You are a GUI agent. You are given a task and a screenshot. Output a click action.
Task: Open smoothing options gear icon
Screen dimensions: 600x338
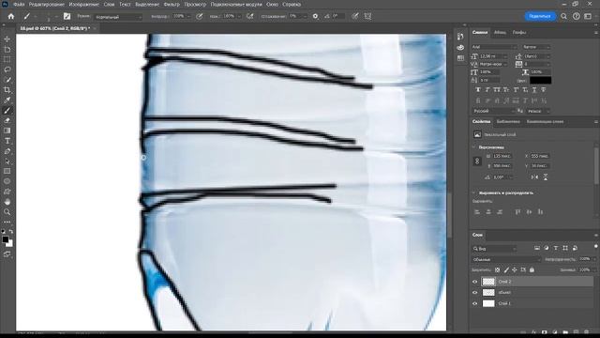coord(315,17)
